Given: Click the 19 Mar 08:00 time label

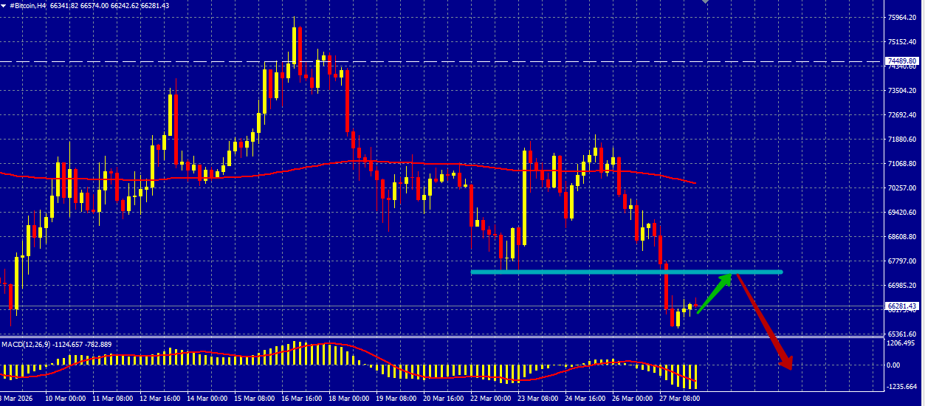Looking at the screenshot, I should 396,398.
